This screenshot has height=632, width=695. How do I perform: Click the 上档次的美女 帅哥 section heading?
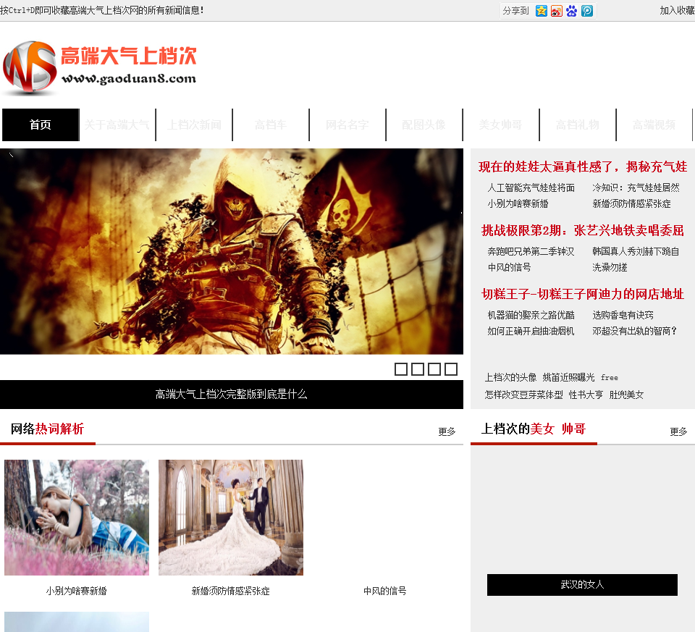pos(534,429)
